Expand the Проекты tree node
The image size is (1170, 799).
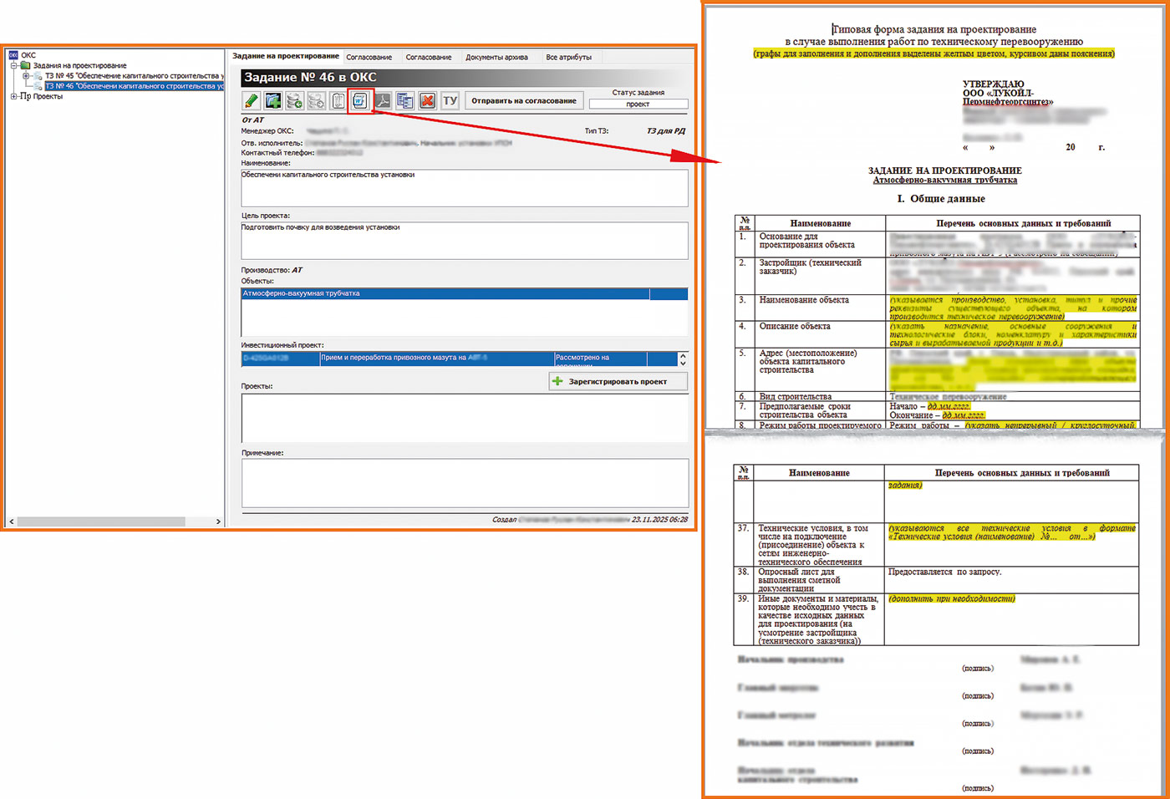tap(13, 96)
